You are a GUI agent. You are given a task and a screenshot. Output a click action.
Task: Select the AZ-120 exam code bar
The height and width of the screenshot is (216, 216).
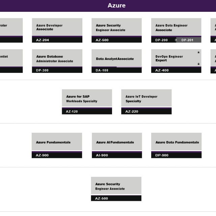pos(87,111)
